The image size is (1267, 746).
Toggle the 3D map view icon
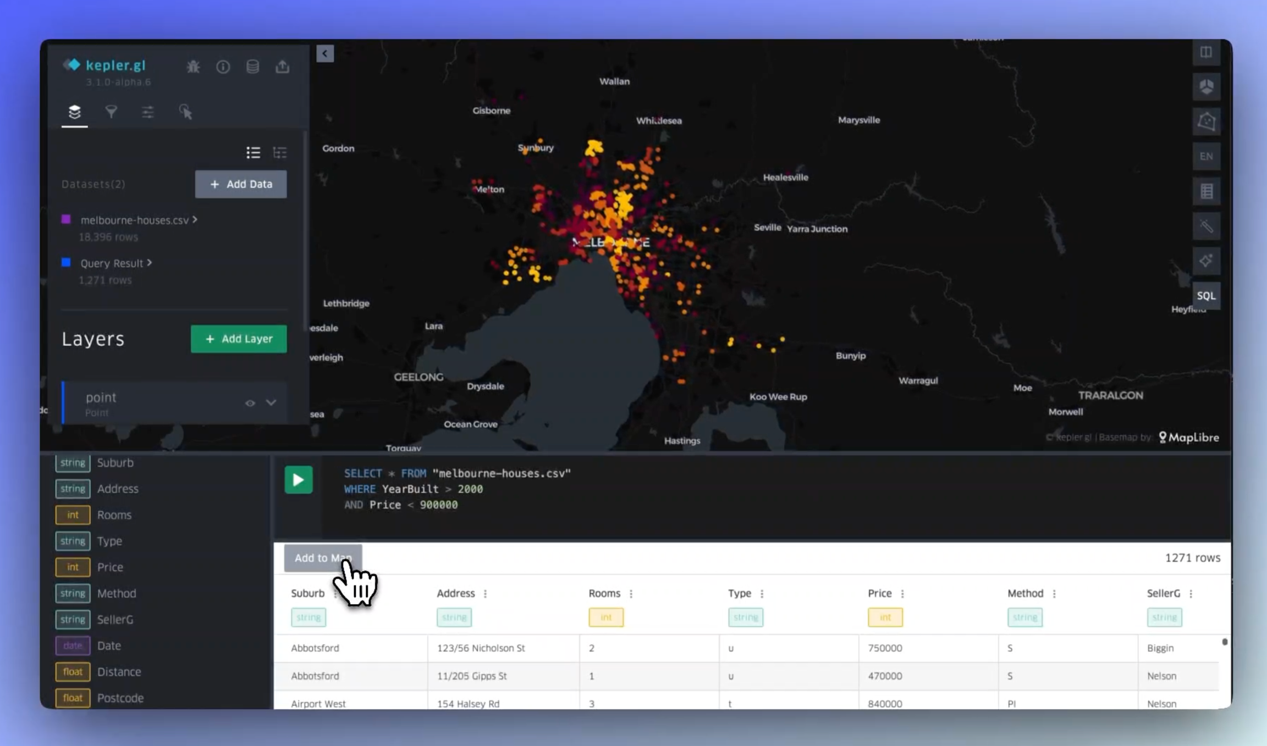tap(1207, 87)
